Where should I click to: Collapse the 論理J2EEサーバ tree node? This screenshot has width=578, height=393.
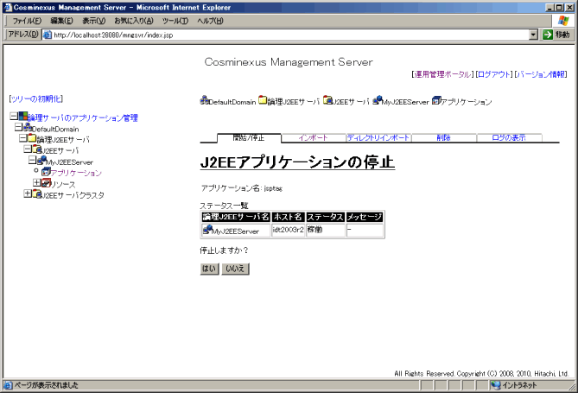point(23,138)
